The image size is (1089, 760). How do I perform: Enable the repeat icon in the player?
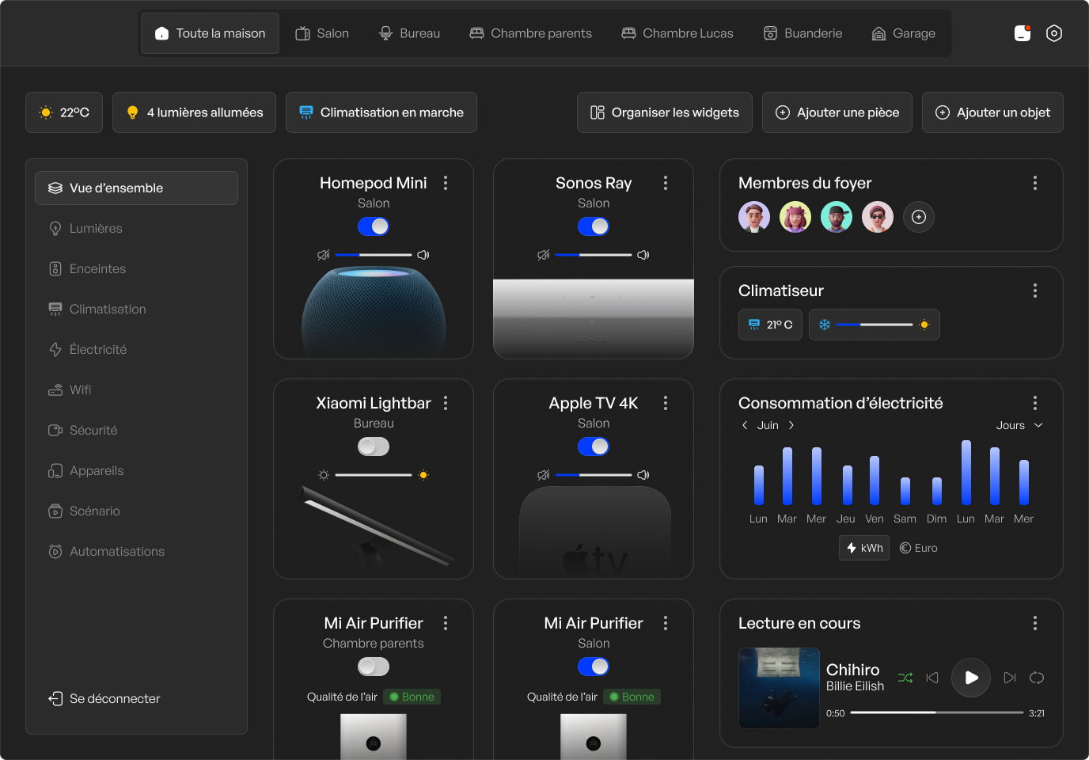coord(1036,678)
